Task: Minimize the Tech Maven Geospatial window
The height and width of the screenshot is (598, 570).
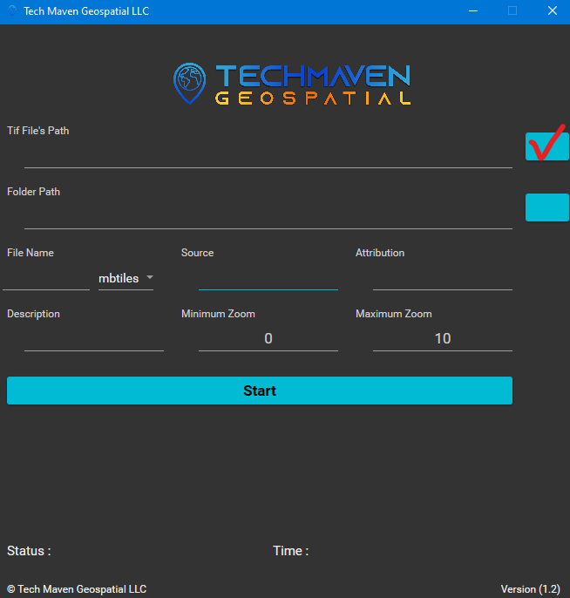Action: tap(473, 11)
